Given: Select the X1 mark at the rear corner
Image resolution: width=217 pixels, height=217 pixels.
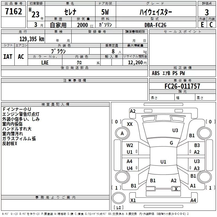Looking at the screenshot, I should coord(133,200).
